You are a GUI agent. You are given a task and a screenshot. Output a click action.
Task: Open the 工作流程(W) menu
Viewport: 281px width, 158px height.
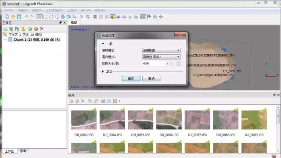(x=54, y=11)
